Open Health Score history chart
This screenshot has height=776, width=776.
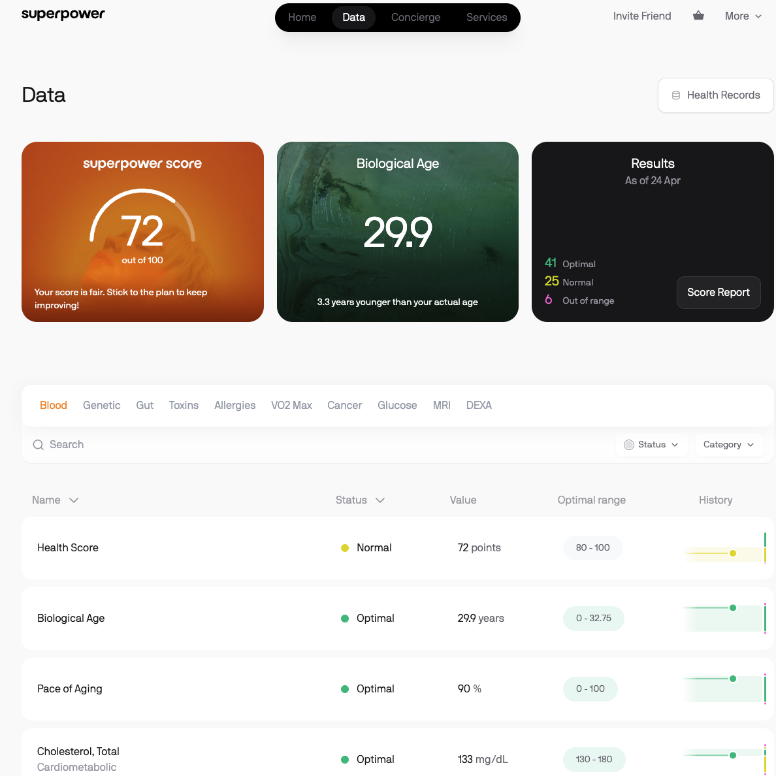point(724,549)
